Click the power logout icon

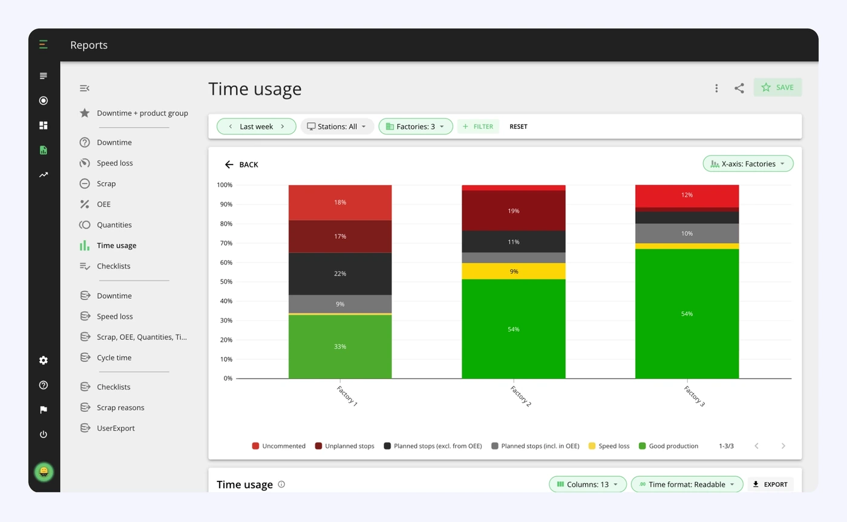coord(43,434)
